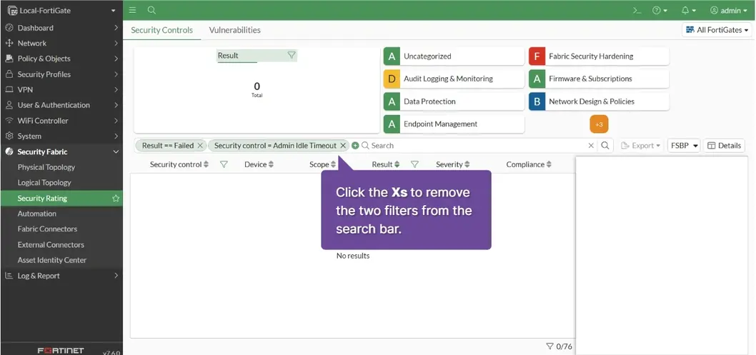Expand the System menu
The height and width of the screenshot is (355, 756).
point(61,136)
